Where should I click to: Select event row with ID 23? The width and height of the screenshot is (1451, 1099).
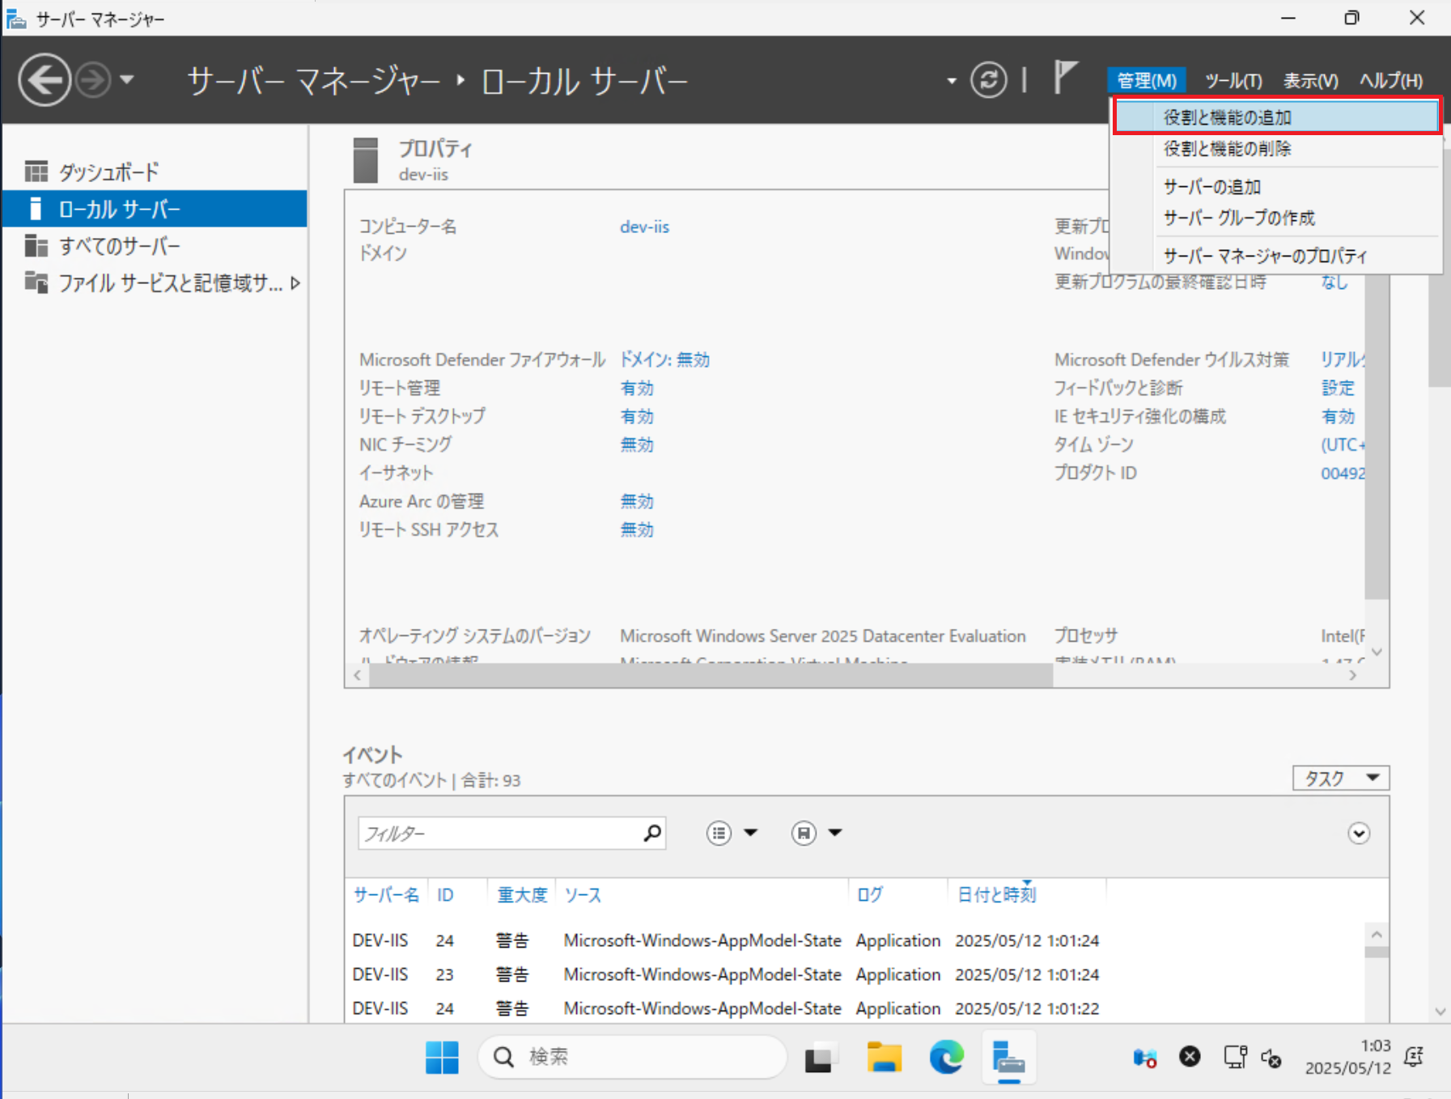(856, 974)
